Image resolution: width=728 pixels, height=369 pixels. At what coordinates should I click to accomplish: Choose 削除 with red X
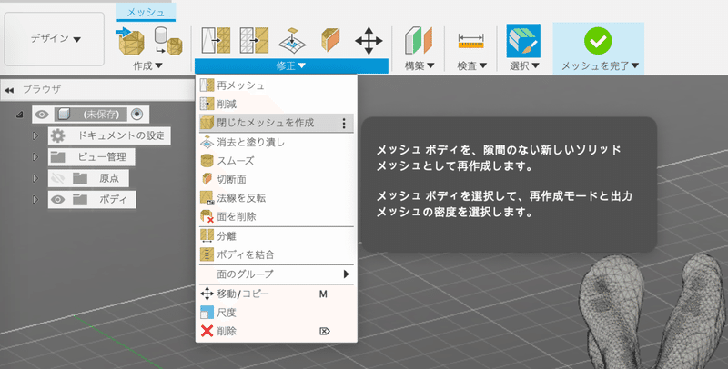[x=277, y=332]
